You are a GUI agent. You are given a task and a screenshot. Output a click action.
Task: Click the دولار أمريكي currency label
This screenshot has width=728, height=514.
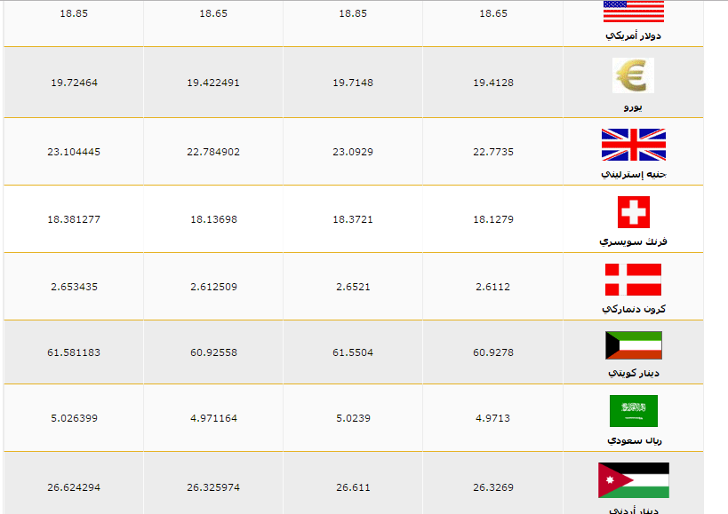tap(633, 36)
